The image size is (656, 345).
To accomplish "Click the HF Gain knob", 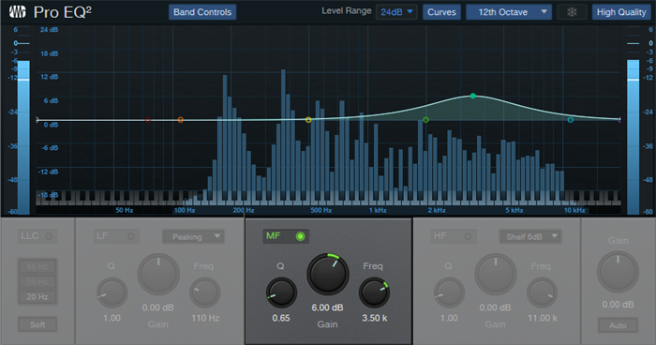I will tap(496, 275).
